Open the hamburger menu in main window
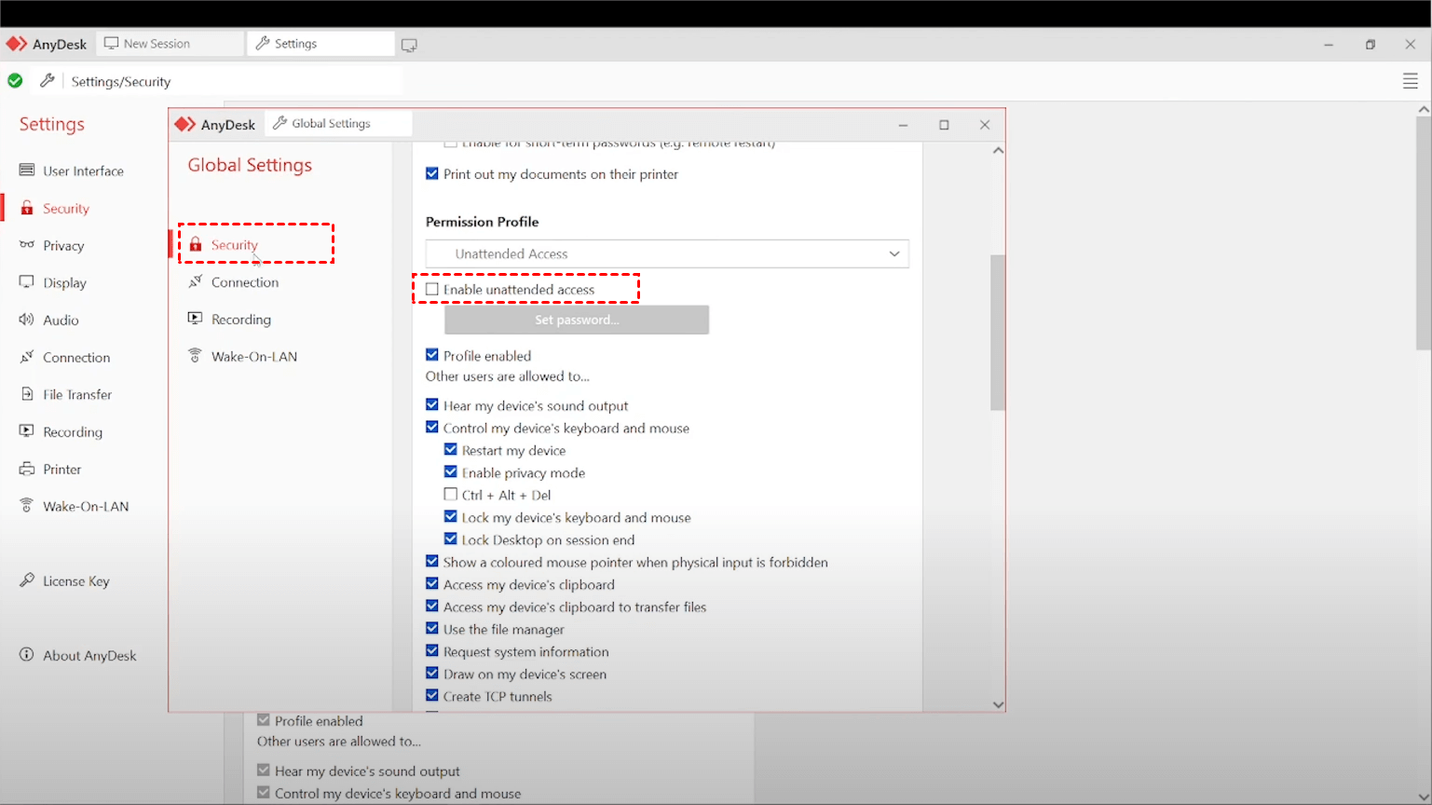 [x=1410, y=82]
